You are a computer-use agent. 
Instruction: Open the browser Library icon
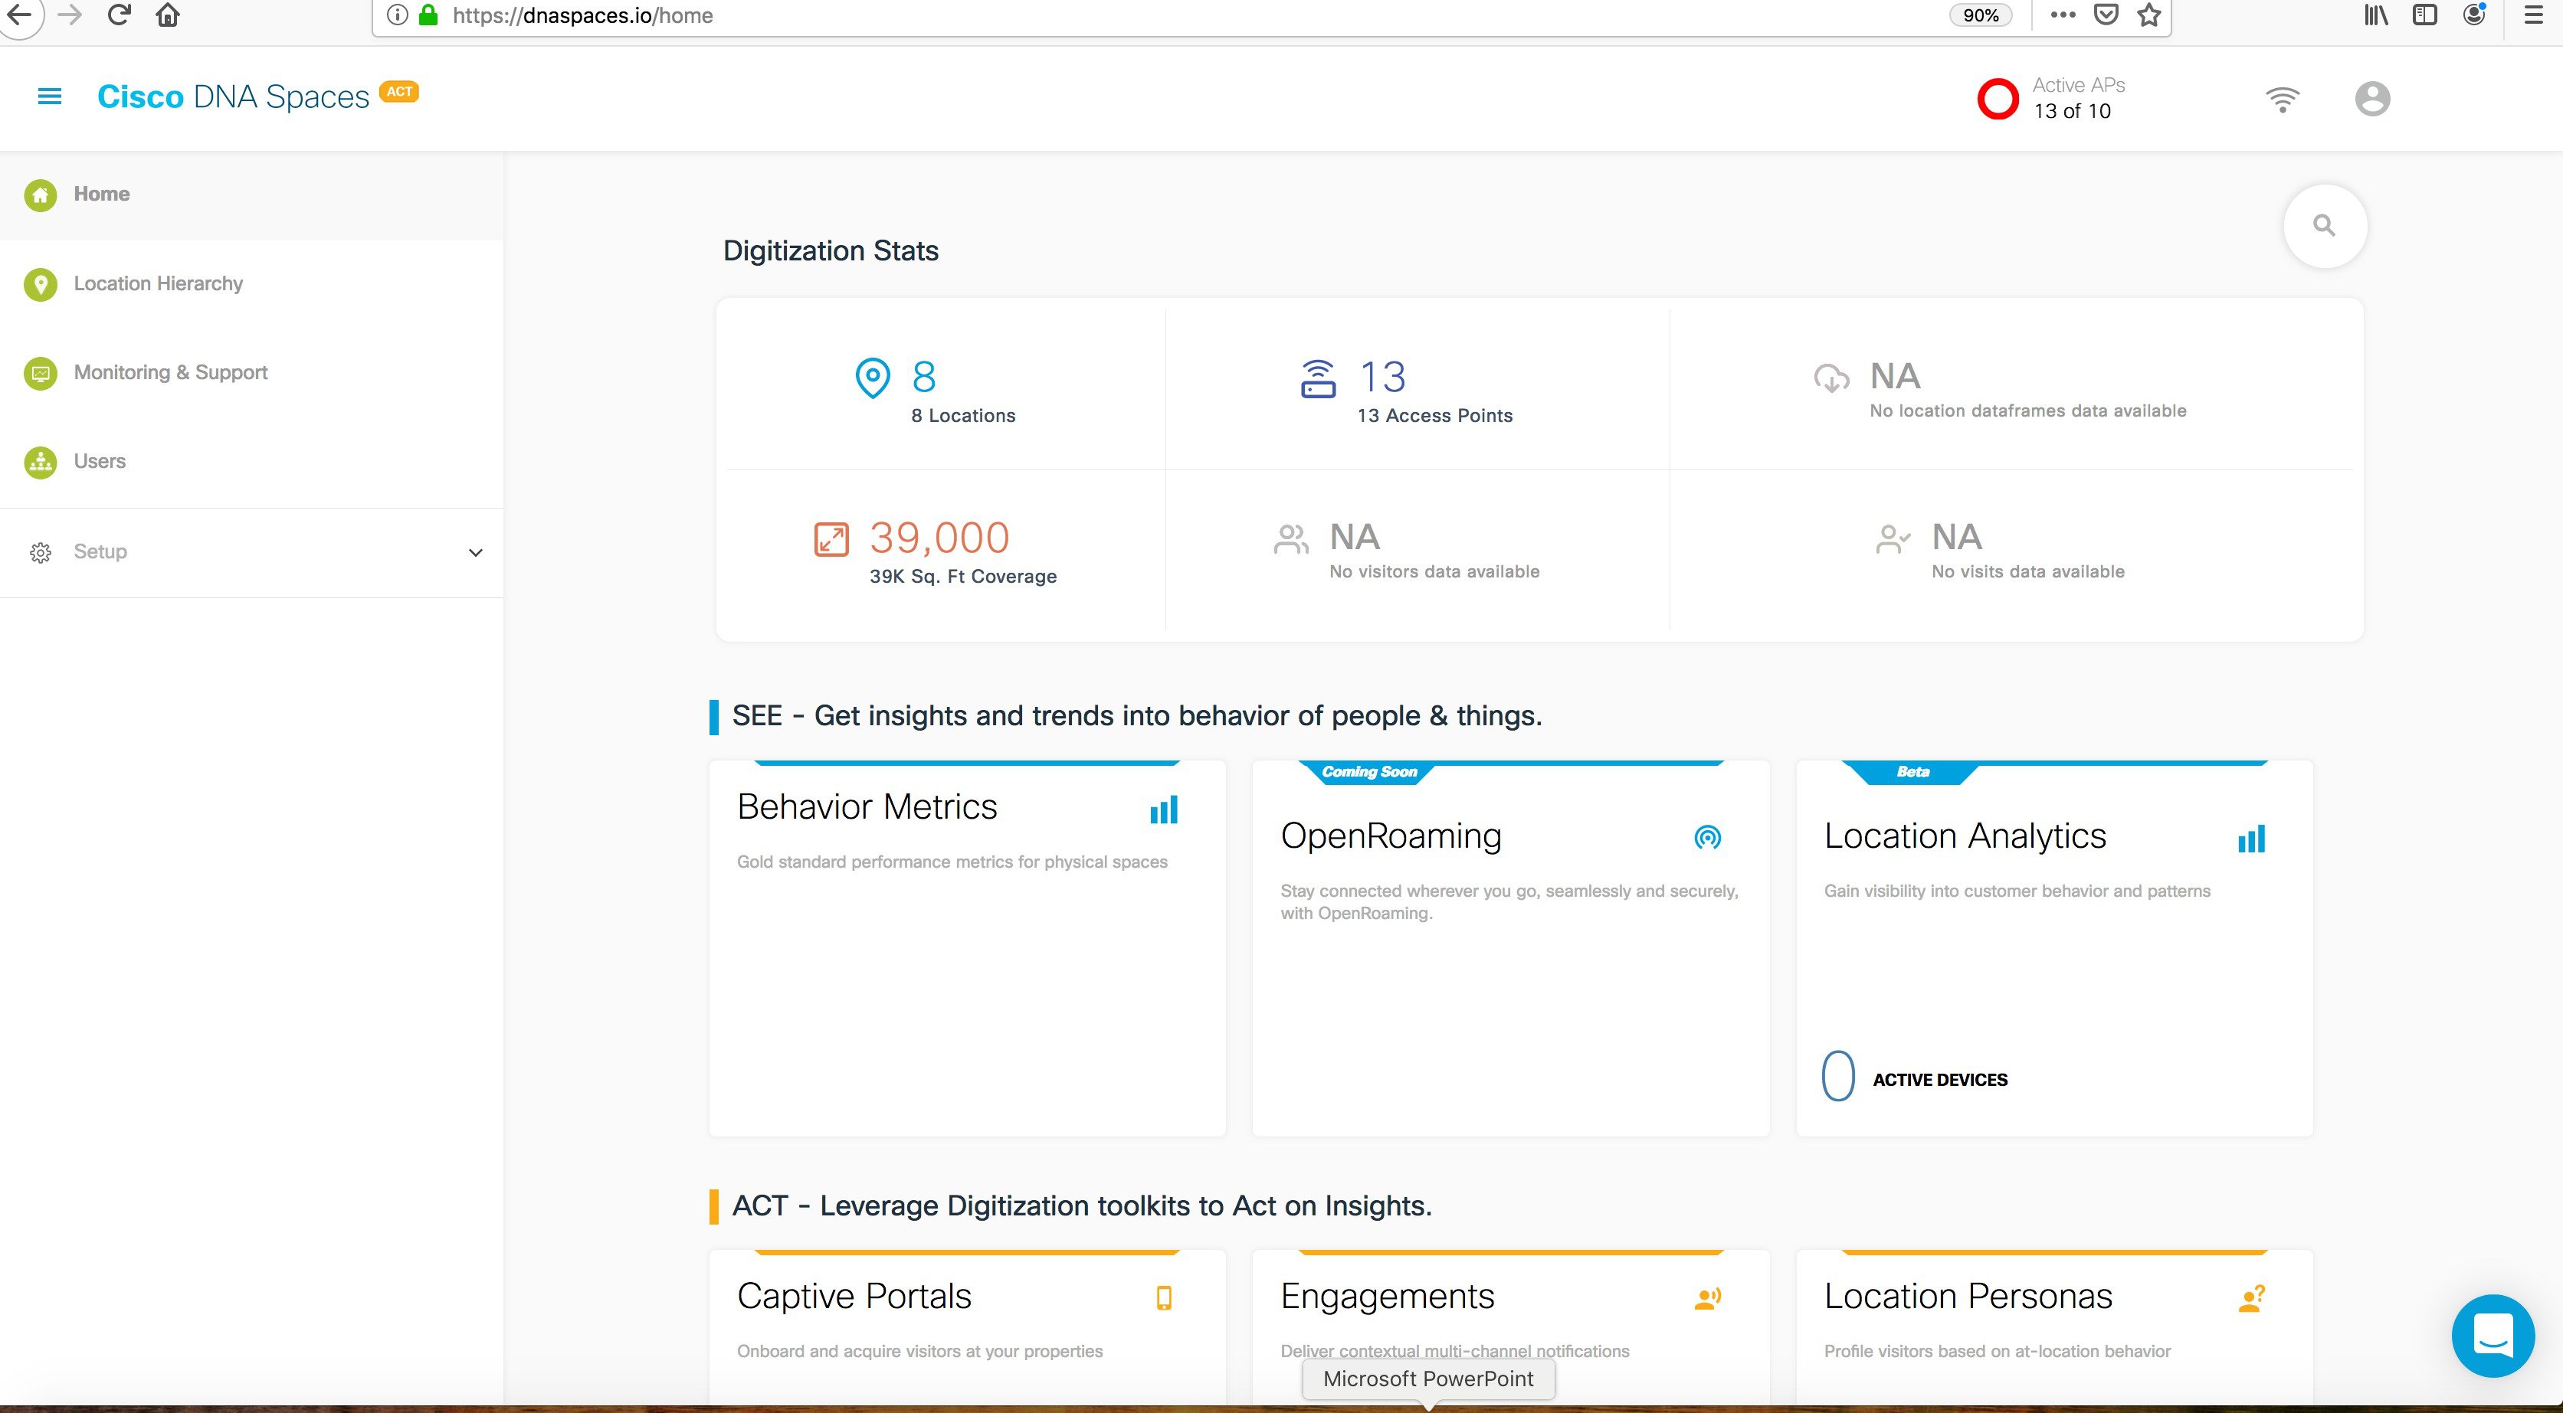pyautogui.click(x=2377, y=15)
